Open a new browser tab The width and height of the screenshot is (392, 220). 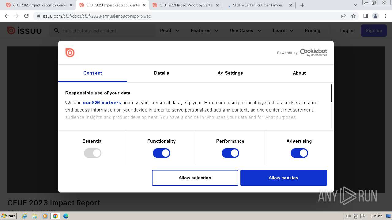(302, 5)
